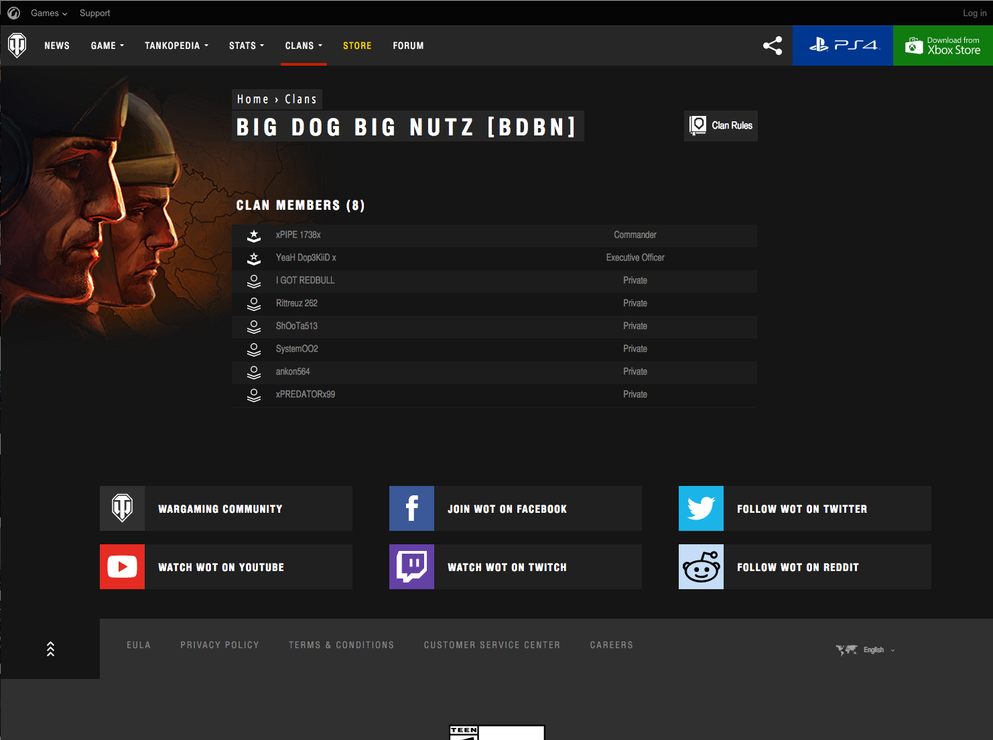Viewport: 993px width, 740px height.
Task: Click the Twitch icon tile
Action: tap(411, 566)
